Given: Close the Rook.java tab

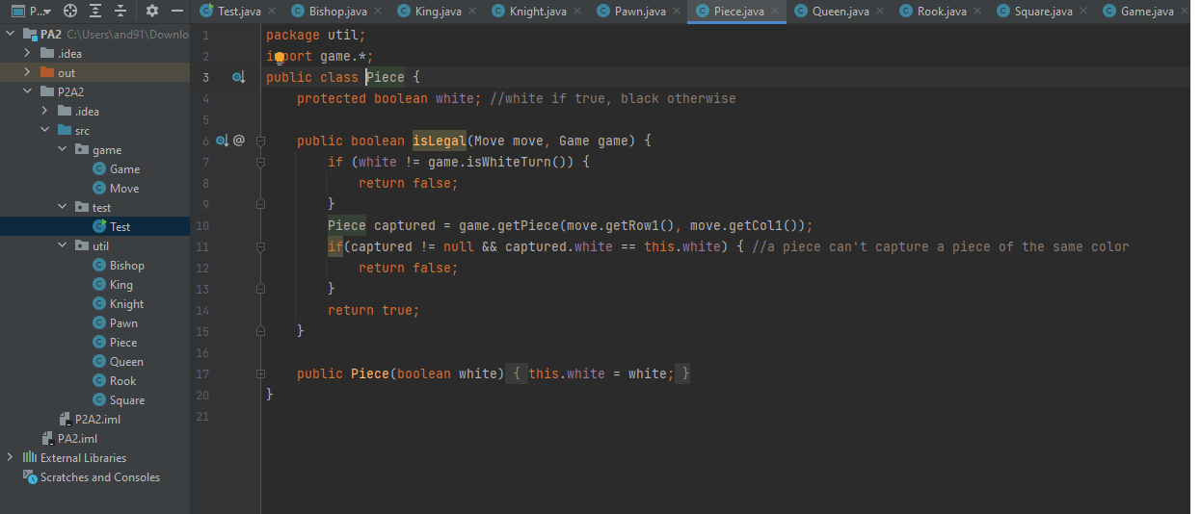Looking at the screenshot, I should click(x=976, y=12).
